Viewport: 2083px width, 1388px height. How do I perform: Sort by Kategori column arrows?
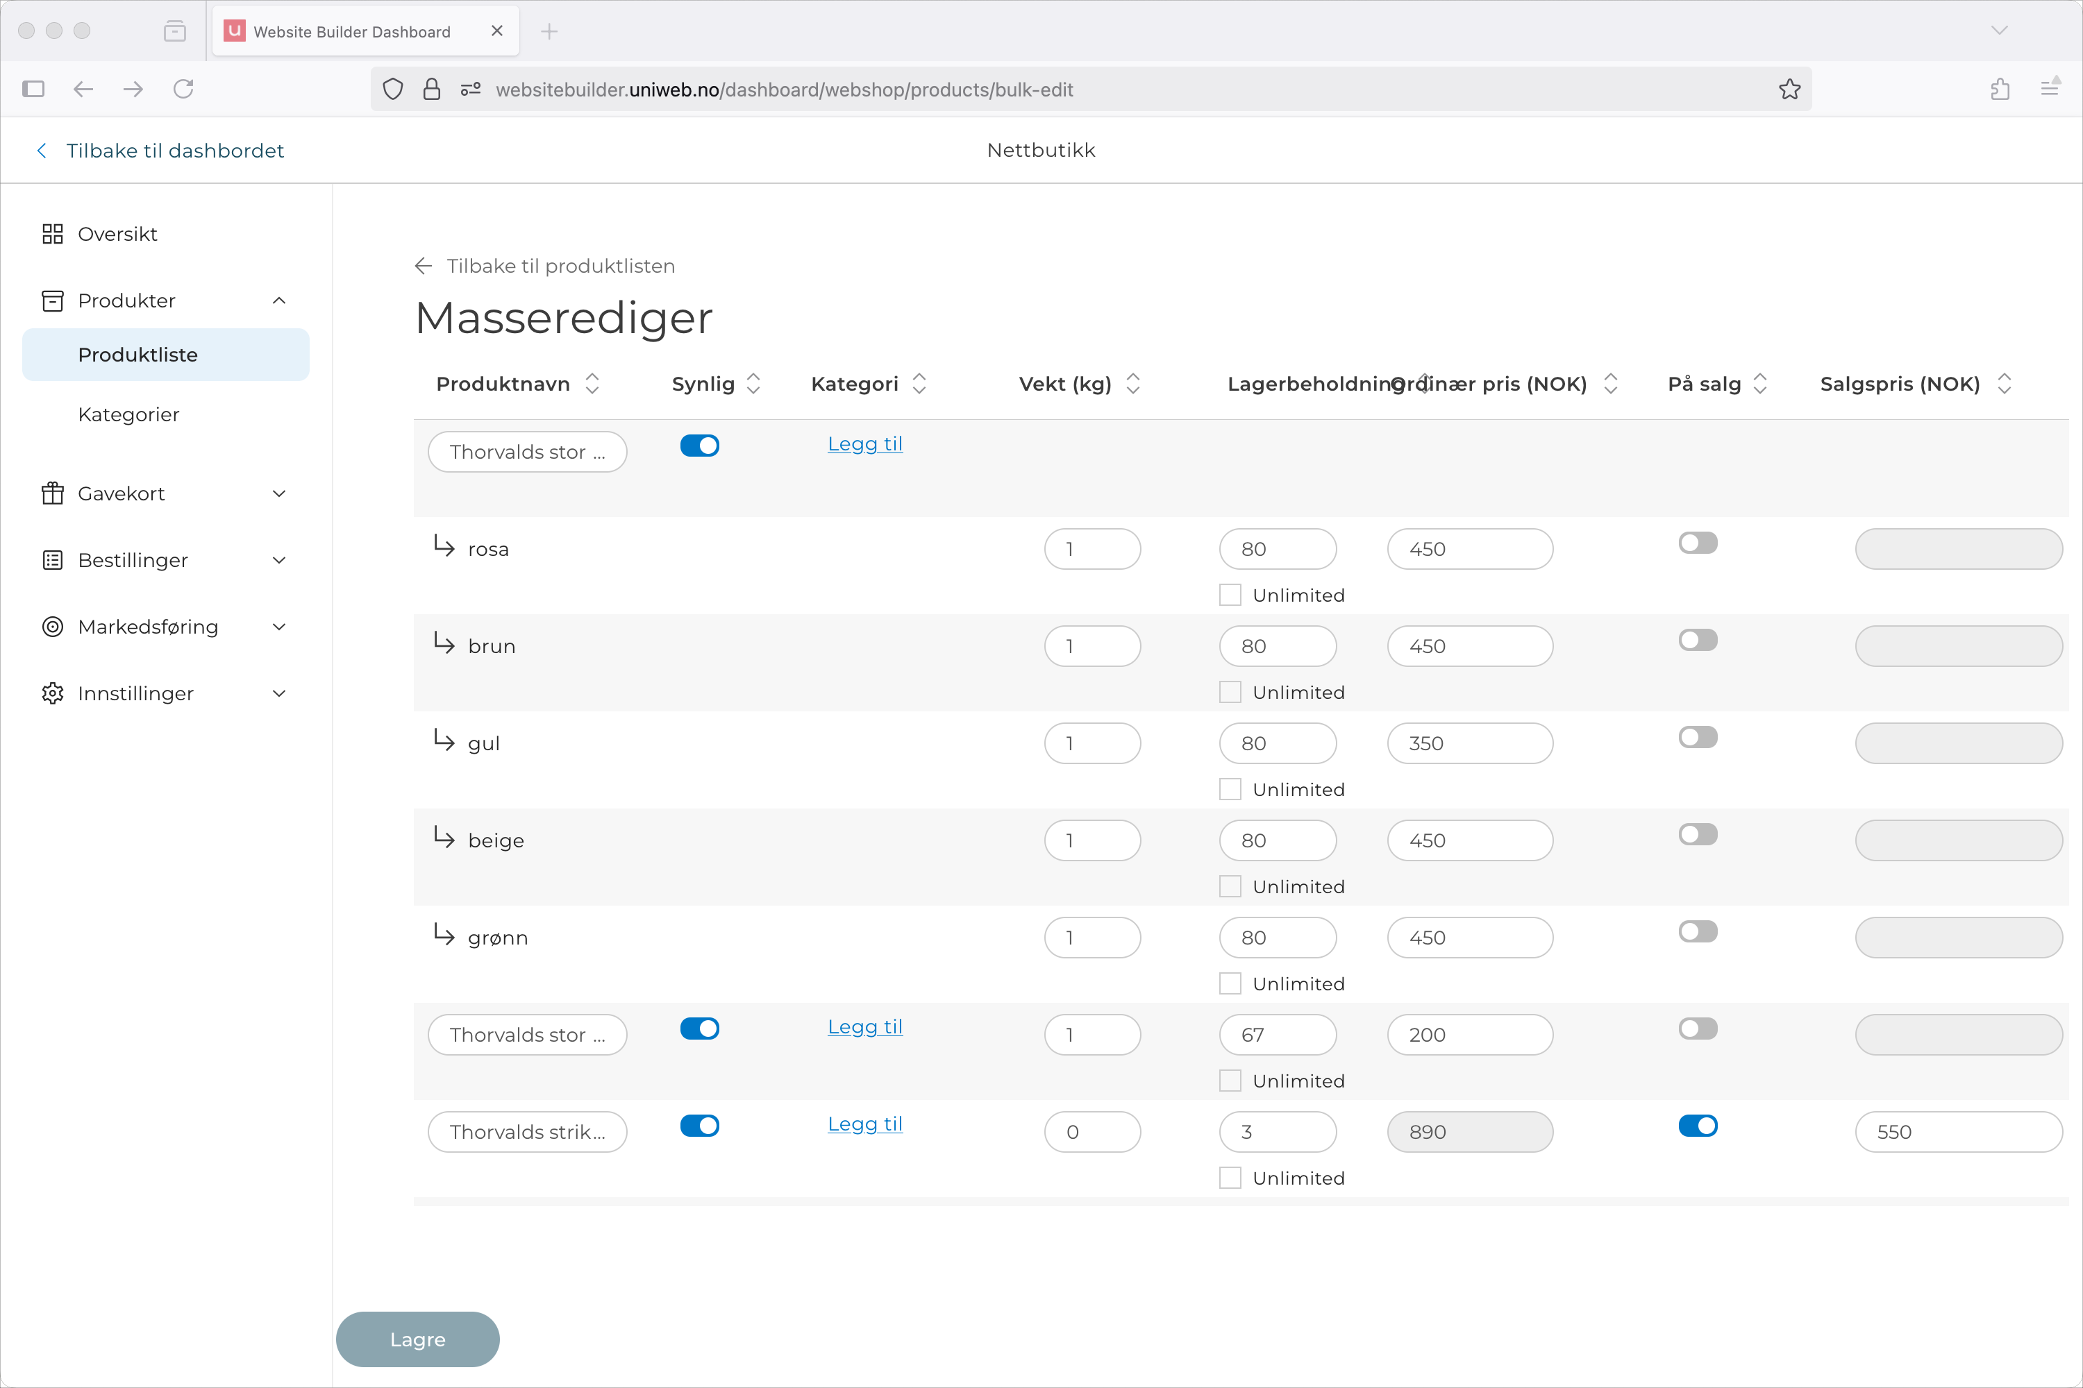(919, 383)
